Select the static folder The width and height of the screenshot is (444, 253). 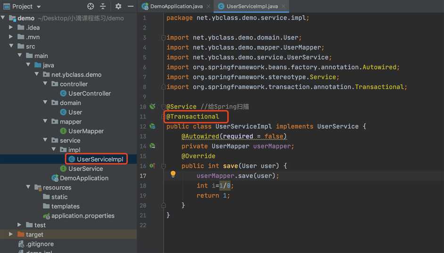[59, 197]
